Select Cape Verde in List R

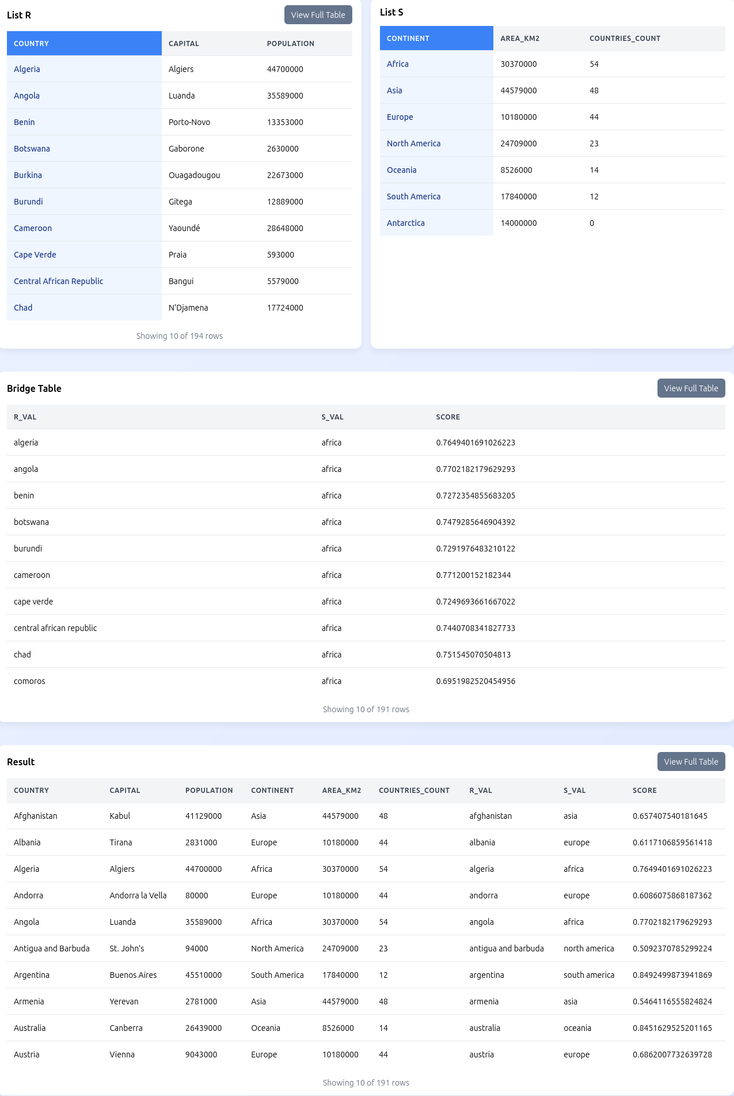point(35,255)
